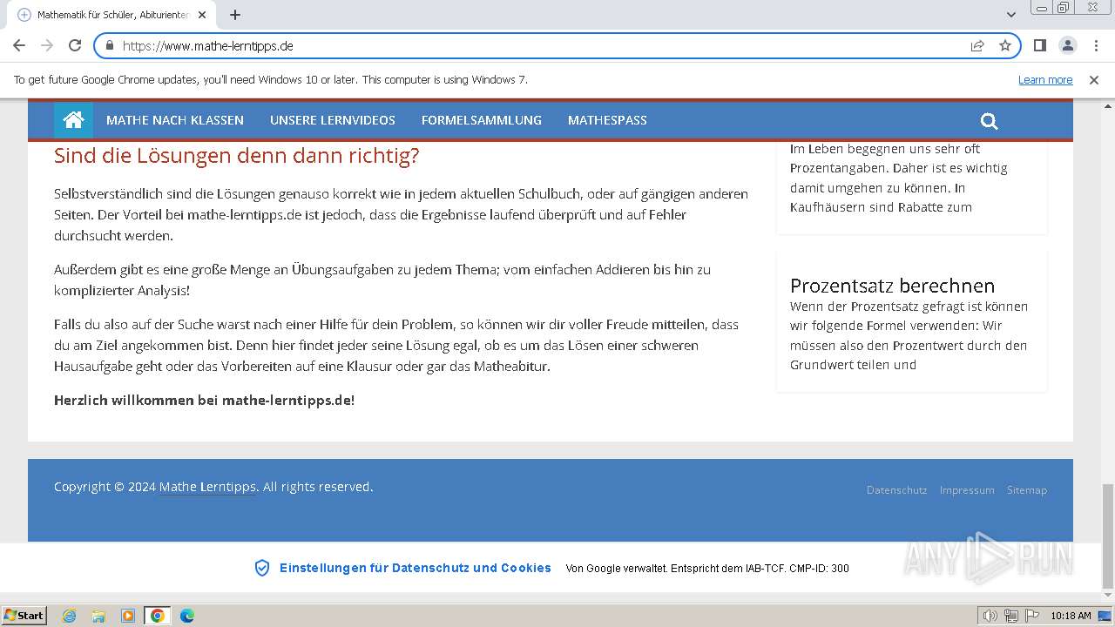The image size is (1115, 627).
Task: Click the browser forward arrow
Action: point(47,46)
